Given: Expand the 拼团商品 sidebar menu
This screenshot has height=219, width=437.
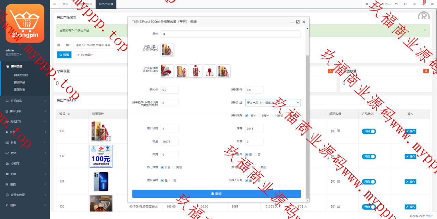Looking at the screenshot, I should [25, 101].
